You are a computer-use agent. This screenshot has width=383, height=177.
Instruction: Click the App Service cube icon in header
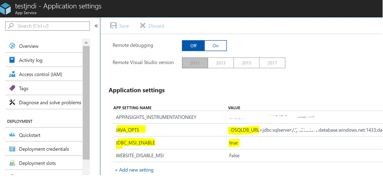pyautogui.click(x=6, y=8)
